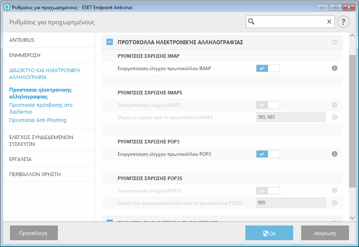Click the ΡΥΘΜΊΣΕΙΣ ΣΆΡΩΣΗΣ IMAPS heading
The image size is (359, 247).
150,92
